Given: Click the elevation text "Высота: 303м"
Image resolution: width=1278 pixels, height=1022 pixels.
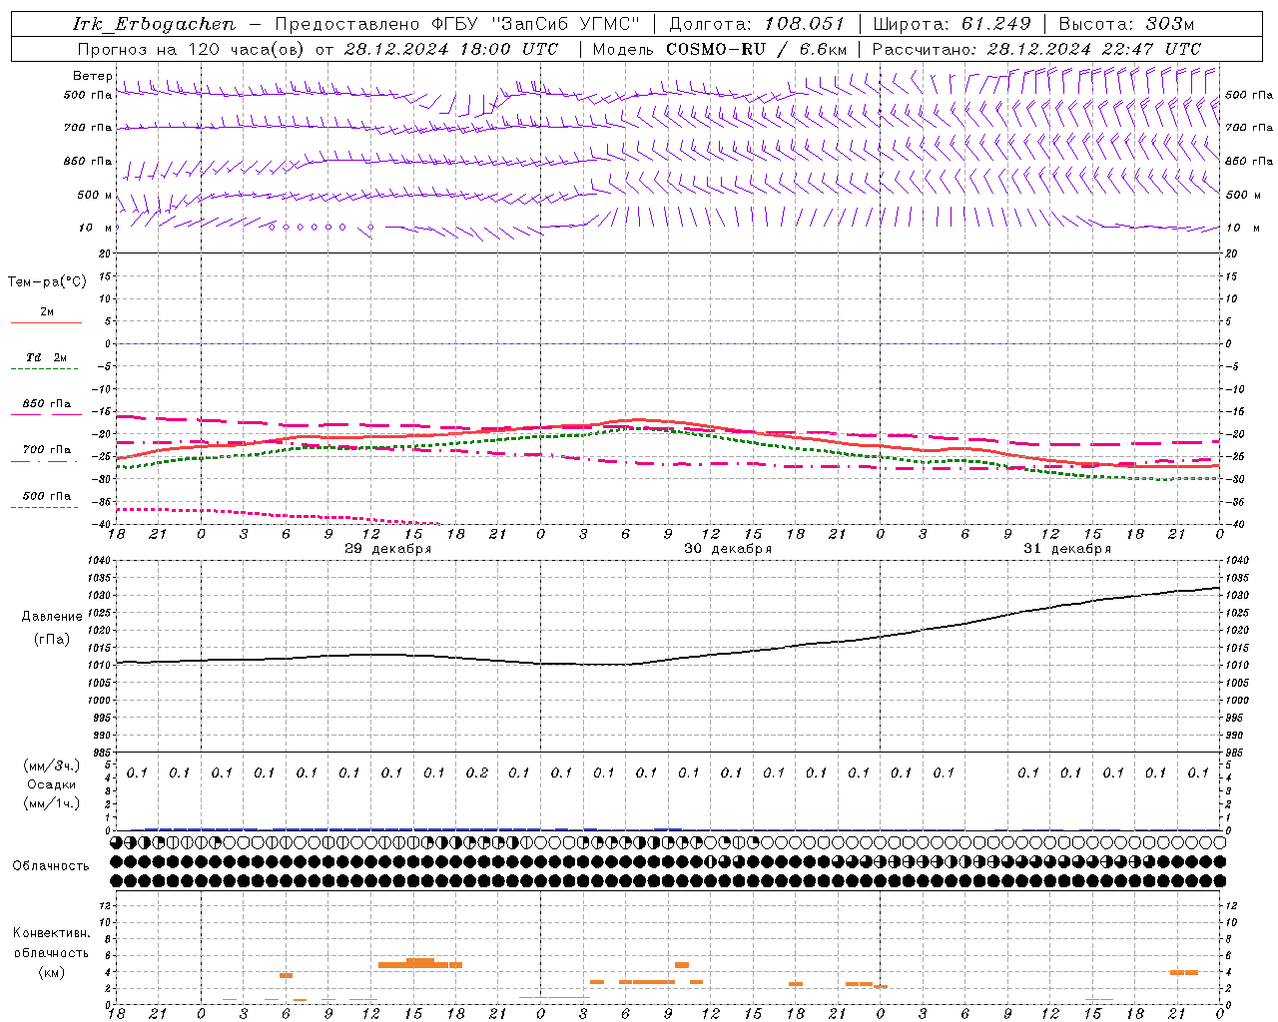Looking at the screenshot, I should pos(1126,24).
